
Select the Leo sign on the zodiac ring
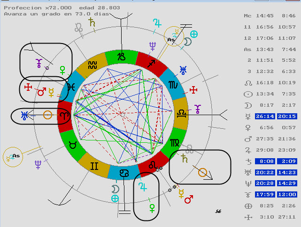pos(152,166)
